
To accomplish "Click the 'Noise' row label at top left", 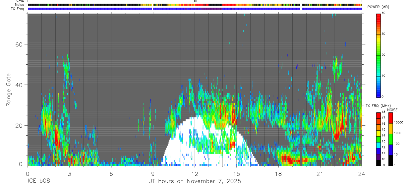I will [x=19, y=5].
